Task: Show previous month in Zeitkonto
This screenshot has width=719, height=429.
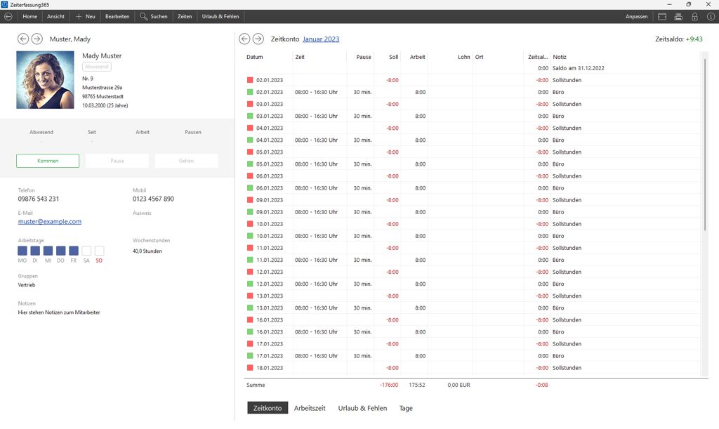Action: 244,39
